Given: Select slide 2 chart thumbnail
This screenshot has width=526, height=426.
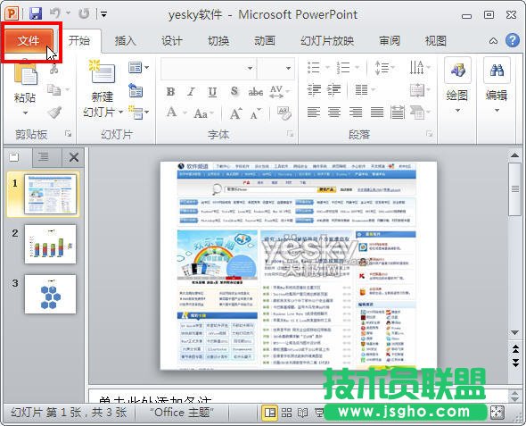Looking at the screenshot, I should coord(50,245).
